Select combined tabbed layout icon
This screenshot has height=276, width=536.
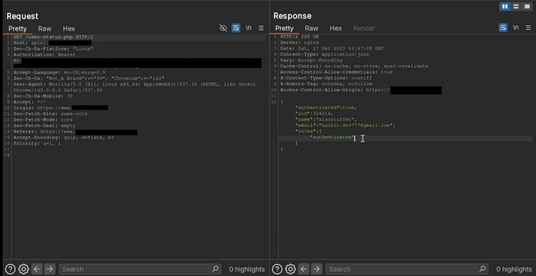[x=527, y=6]
